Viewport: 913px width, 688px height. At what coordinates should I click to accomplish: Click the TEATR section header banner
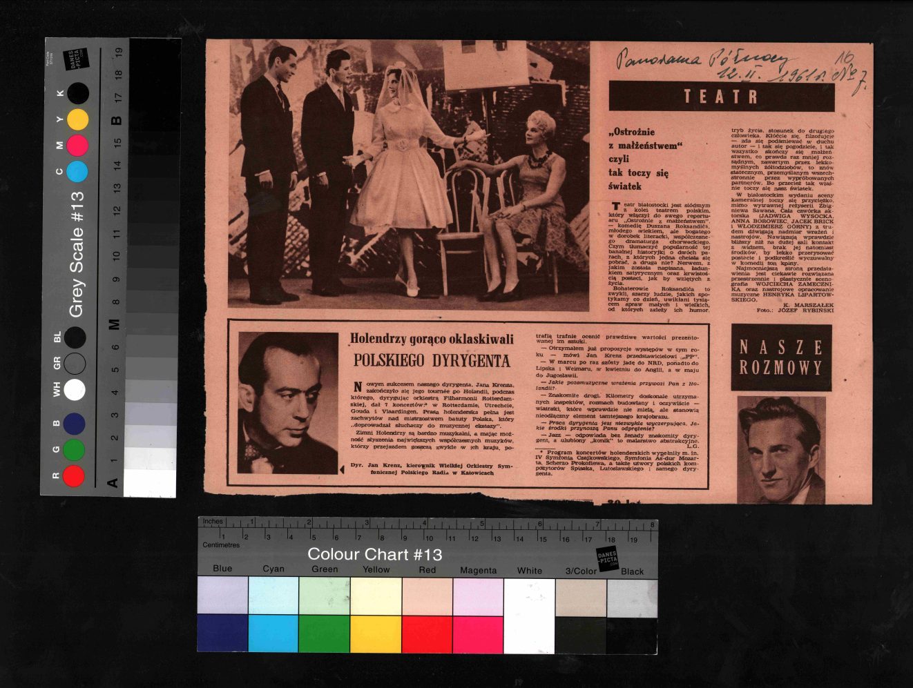[721, 97]
